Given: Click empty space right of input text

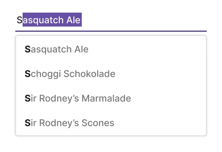Looking at the screenshot, I should pyautogui.click(x=143, y=20).
